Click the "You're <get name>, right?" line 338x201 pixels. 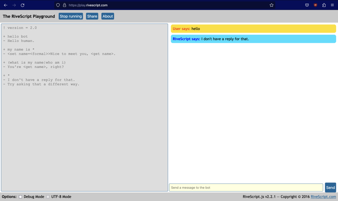tap(34, 67)
